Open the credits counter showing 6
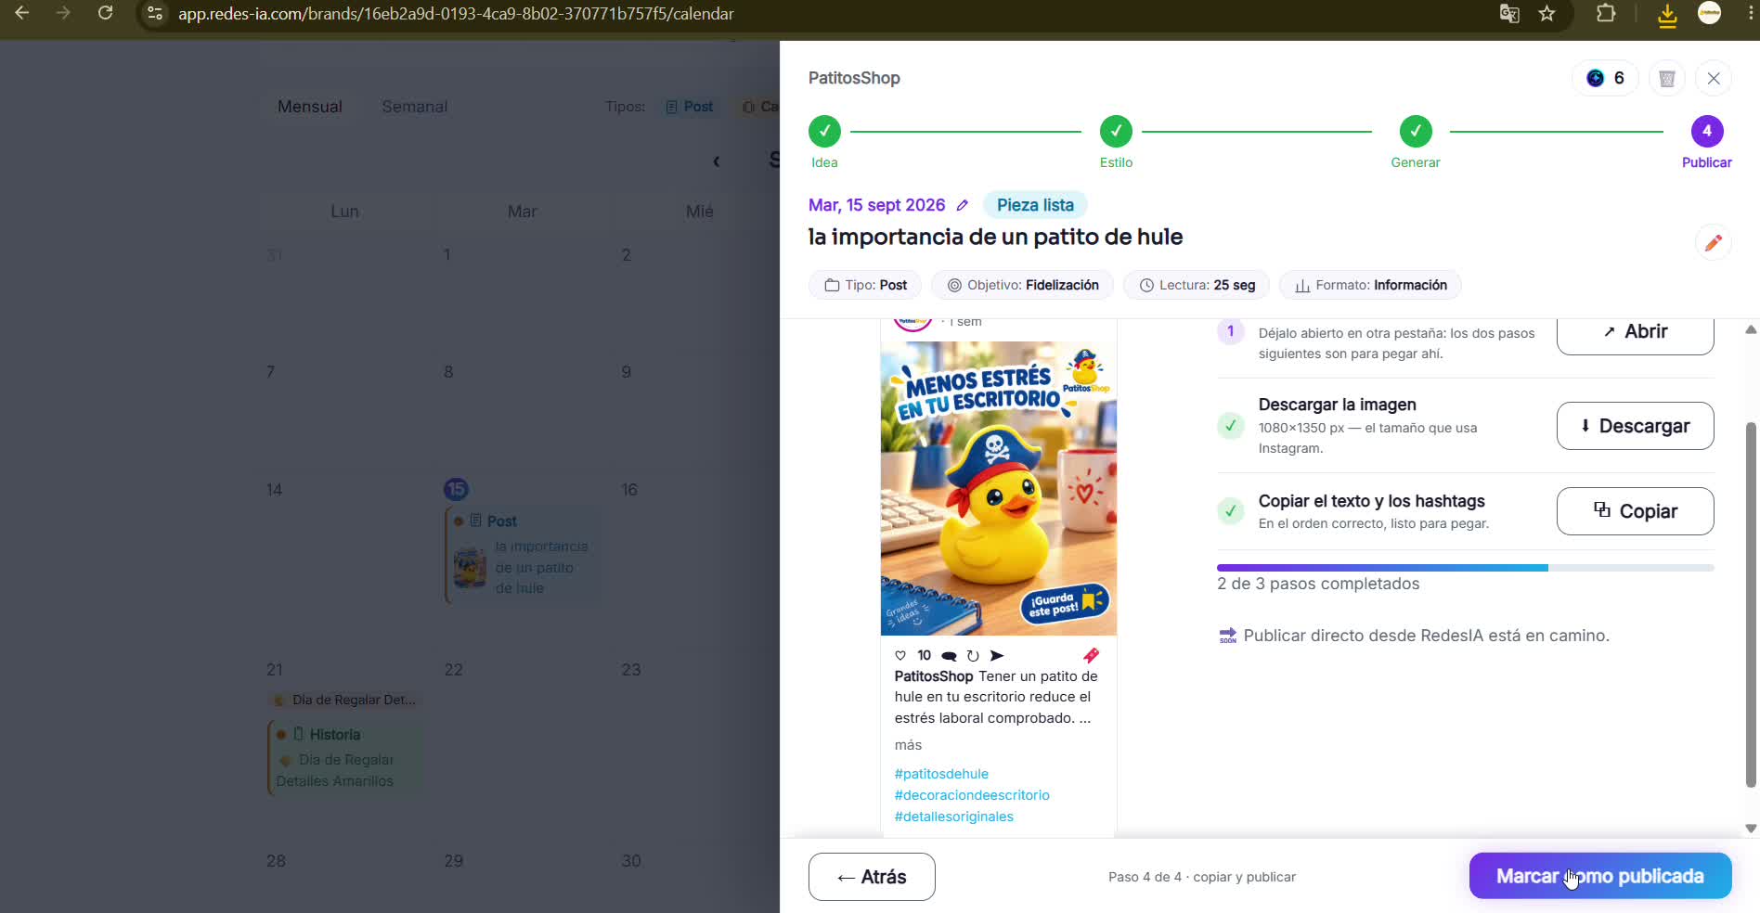Viewport: 1760px width, 913px height. (1605, 78)
